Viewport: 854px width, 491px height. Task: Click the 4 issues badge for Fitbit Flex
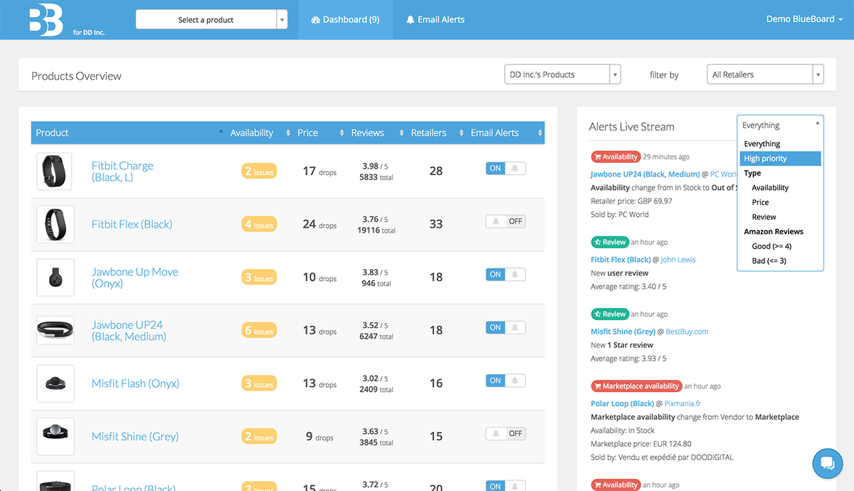pos(259,224)
